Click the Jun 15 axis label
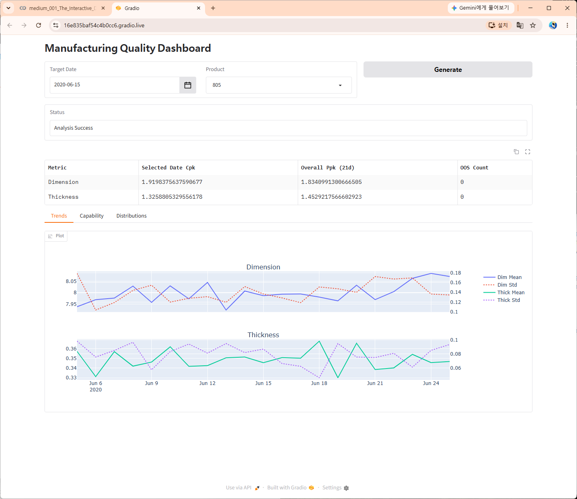The image size is (577, 499). coord(263,383)
